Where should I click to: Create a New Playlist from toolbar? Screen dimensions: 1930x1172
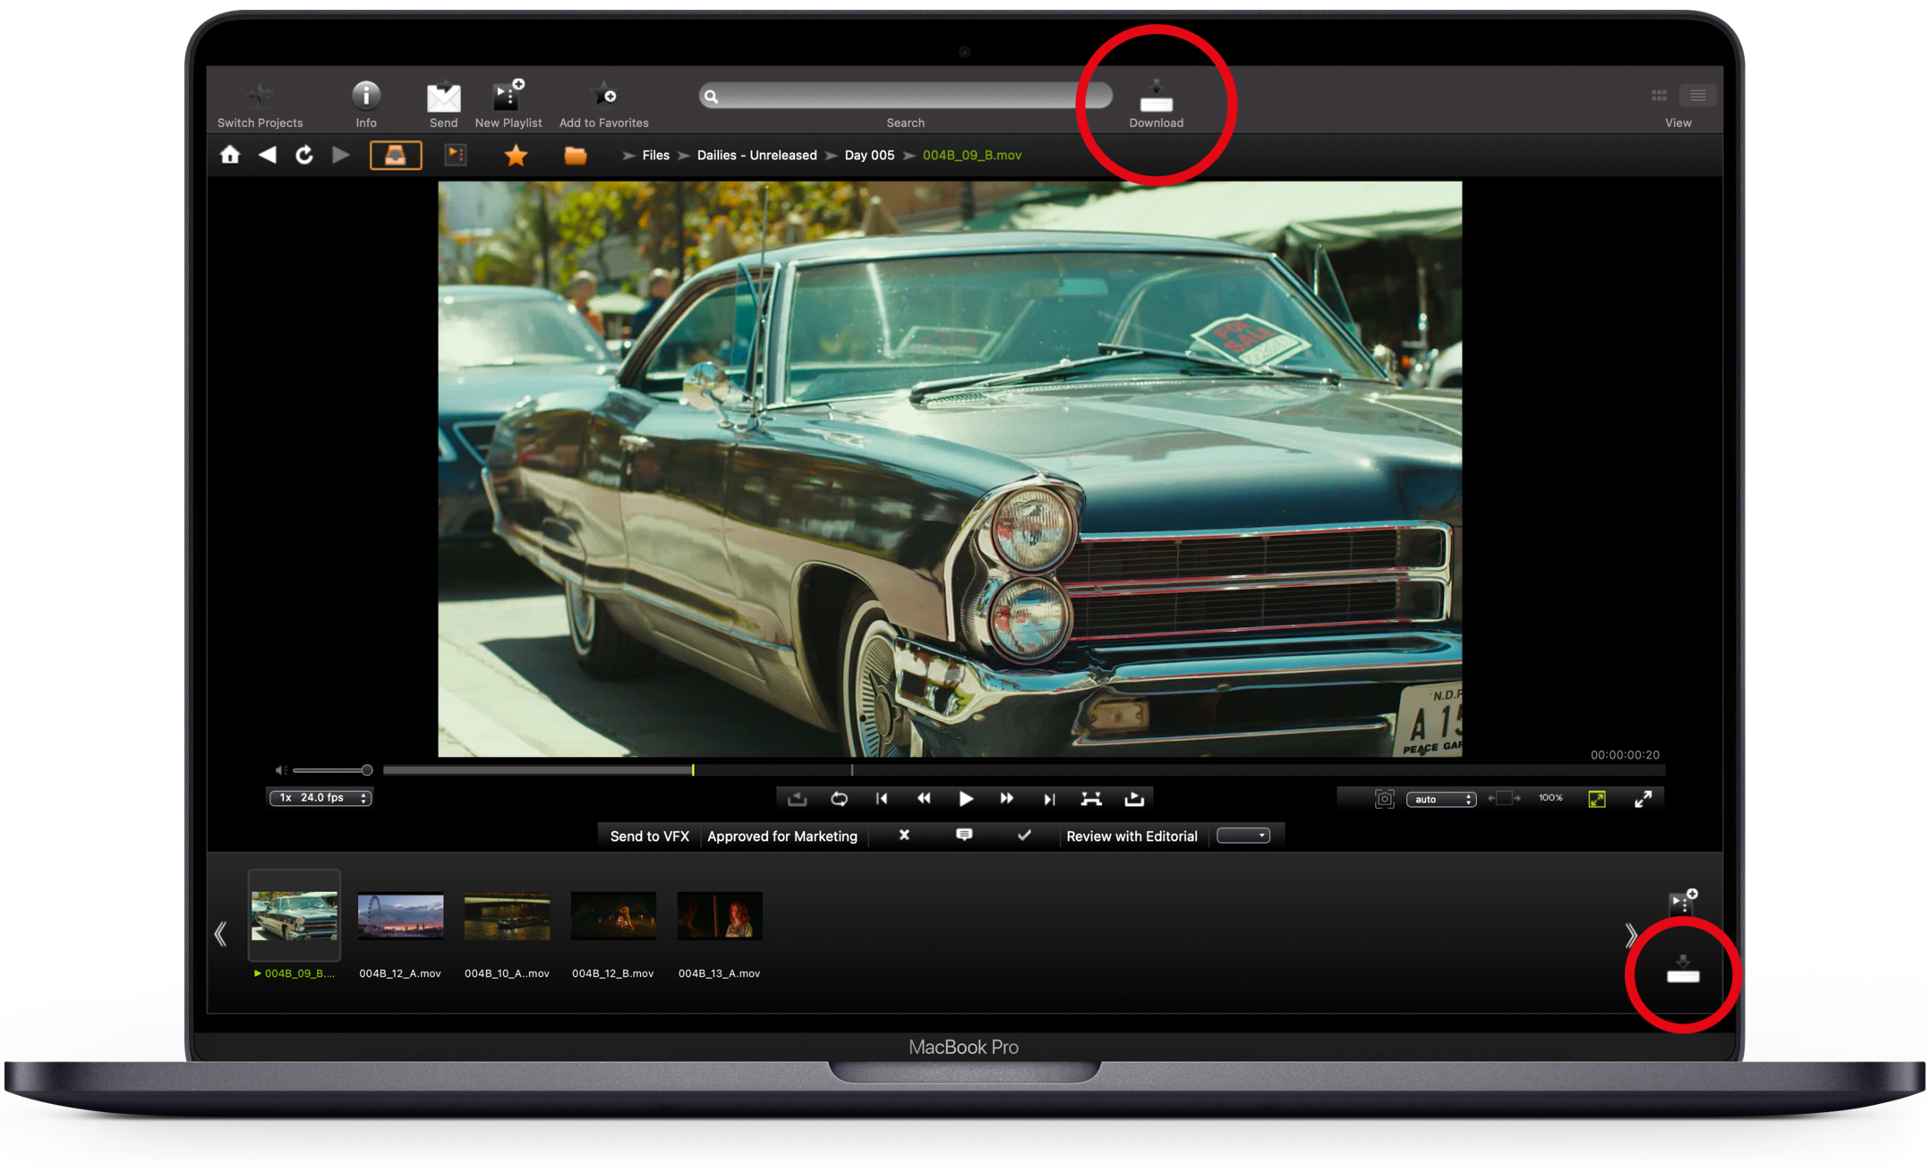pyautogui.click(x=508, y=96)
